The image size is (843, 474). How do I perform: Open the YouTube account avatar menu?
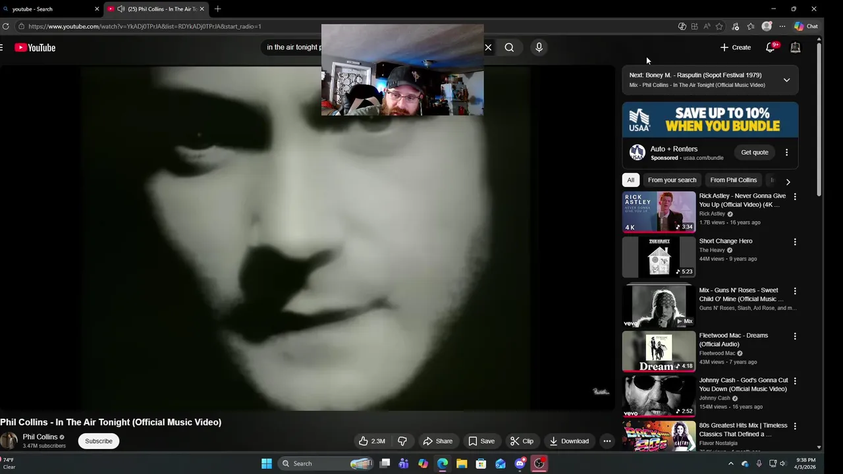[795, 47]
